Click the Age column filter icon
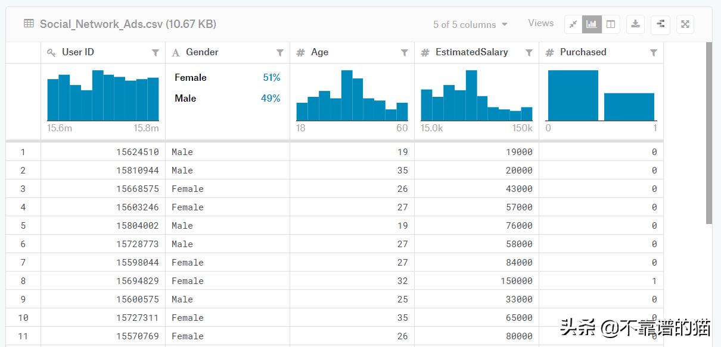721x347 pixels. [x=405, y=53]
